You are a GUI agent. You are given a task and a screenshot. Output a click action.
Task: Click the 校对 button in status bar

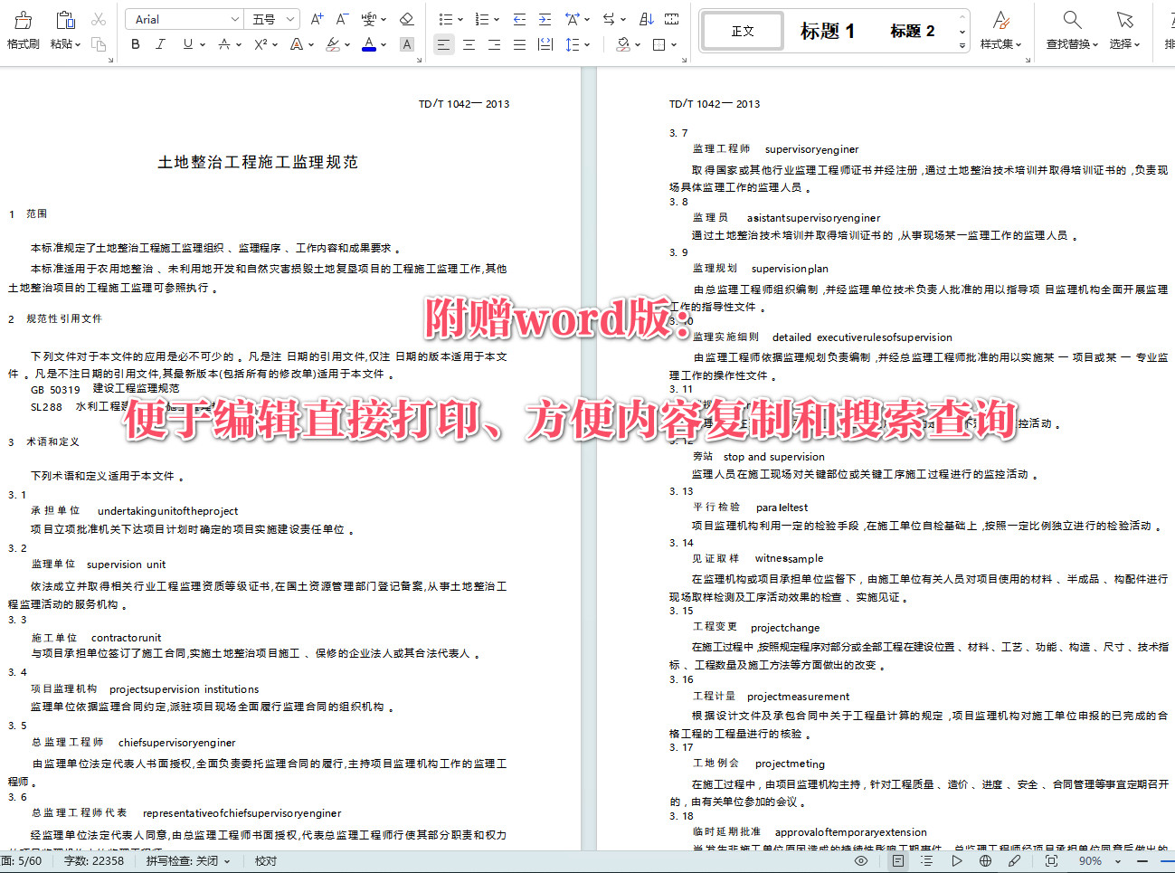pyautogui.click(x=264, y=860)
